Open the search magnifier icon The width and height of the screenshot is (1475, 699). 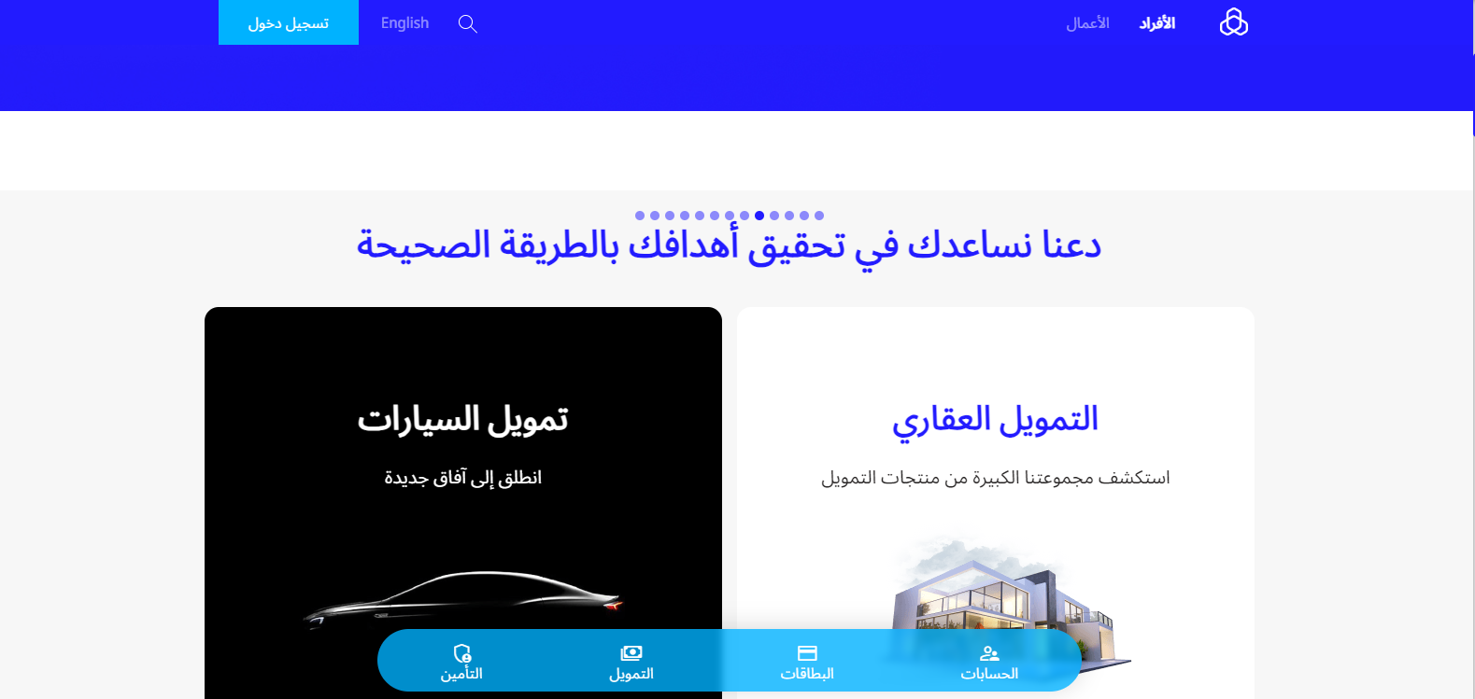pos(468,24)
